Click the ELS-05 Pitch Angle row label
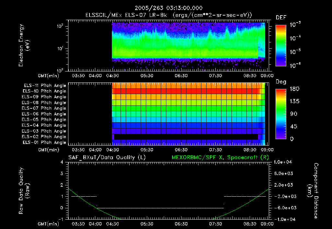The height and width of the screenshot is (229, 332). (x=44, y=120)
